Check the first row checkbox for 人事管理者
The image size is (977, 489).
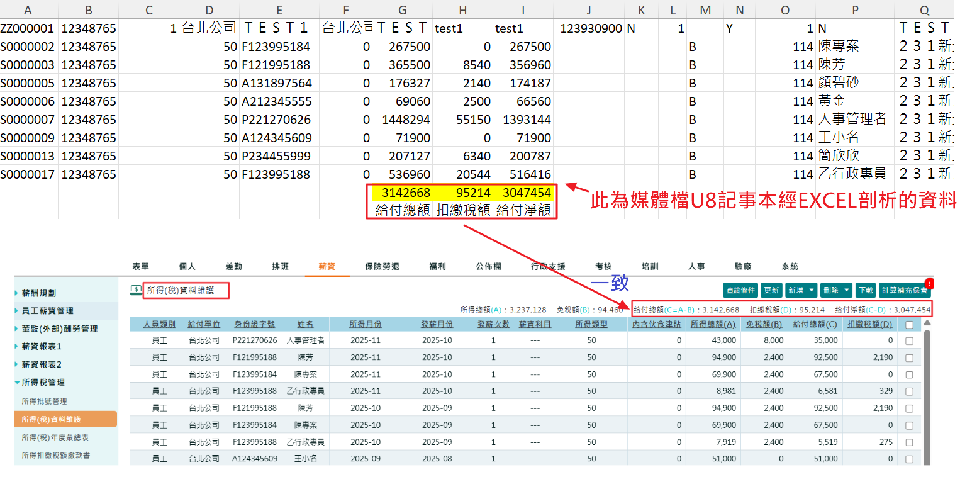pos(909,340)
